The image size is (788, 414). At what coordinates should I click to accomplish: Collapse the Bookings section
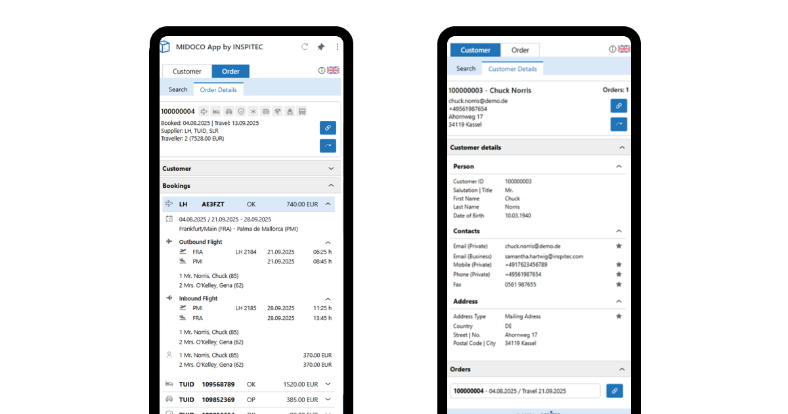pos(331,186)
